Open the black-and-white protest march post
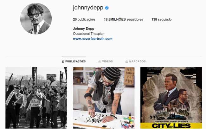This screenshot has height=129, width=206. click(x=36, y=98)
